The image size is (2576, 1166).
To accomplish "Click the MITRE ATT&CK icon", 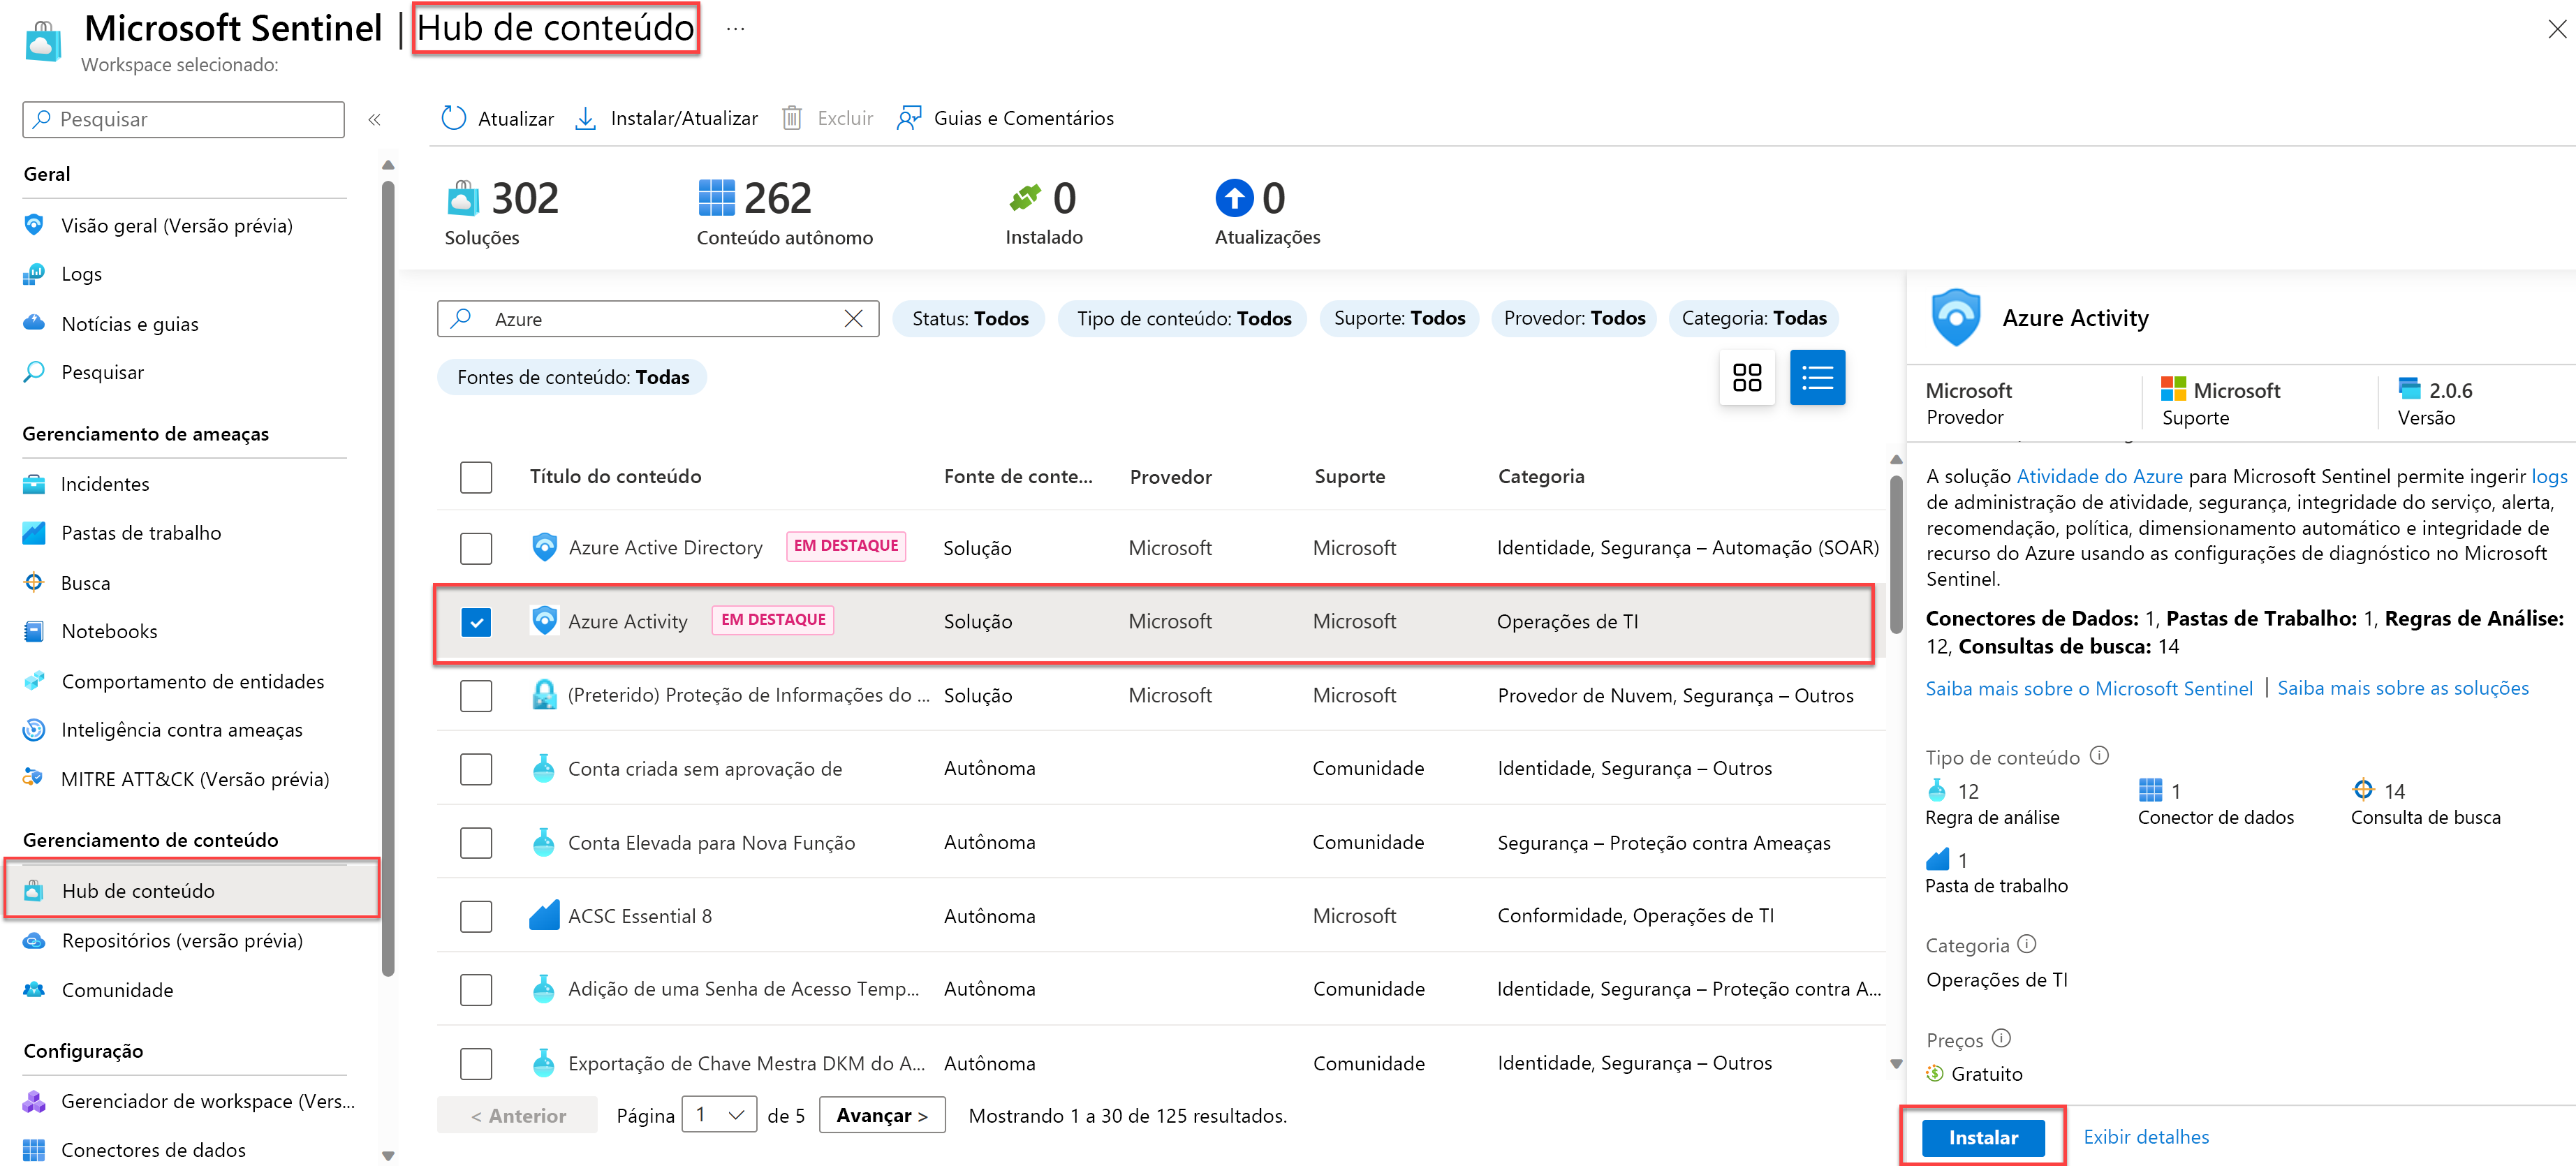I will tap(34, 778).
